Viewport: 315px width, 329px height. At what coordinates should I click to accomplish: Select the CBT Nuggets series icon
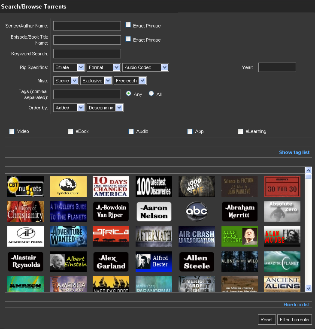[x=26, y=187]
